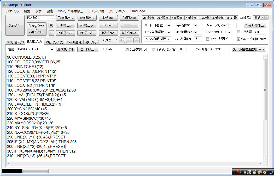Screen dimensions: 274x176
Task: Click code line '200 Y=SIN(J*C)*40+45'
Action: 27,109
